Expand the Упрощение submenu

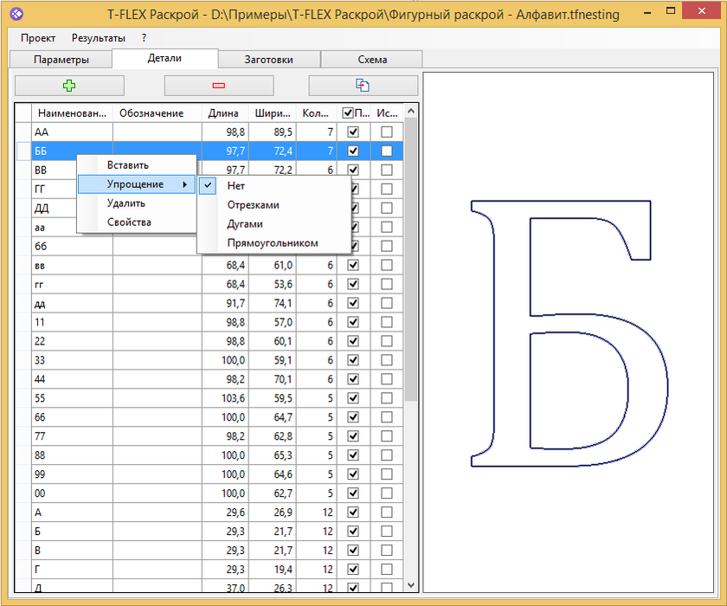click(x=136, y=184)
